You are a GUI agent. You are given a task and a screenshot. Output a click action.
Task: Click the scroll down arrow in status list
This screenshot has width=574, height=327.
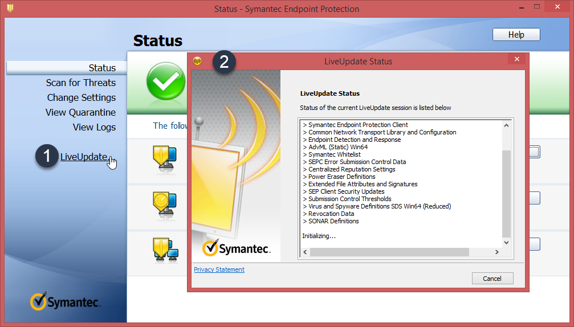coord(506,243)
